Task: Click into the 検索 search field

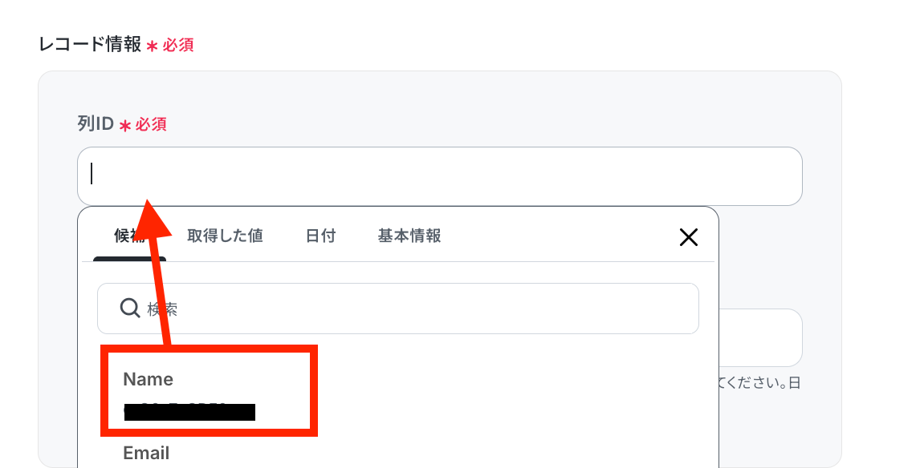Action: (398, 309)
